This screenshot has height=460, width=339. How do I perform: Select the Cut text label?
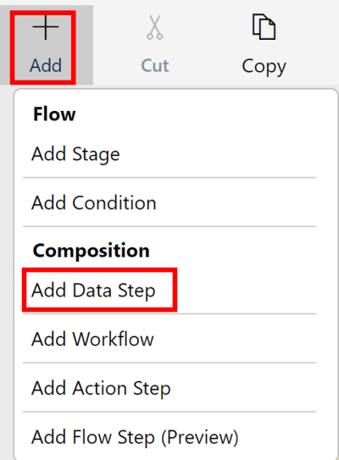[155, 65]
